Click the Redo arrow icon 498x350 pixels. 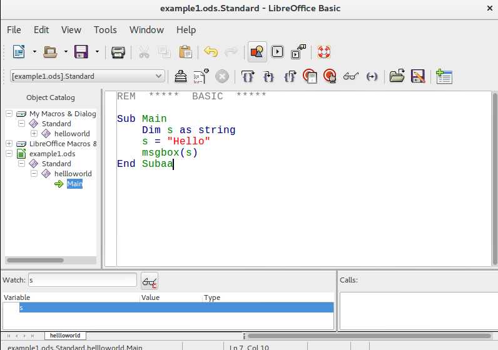pos(231,52)
